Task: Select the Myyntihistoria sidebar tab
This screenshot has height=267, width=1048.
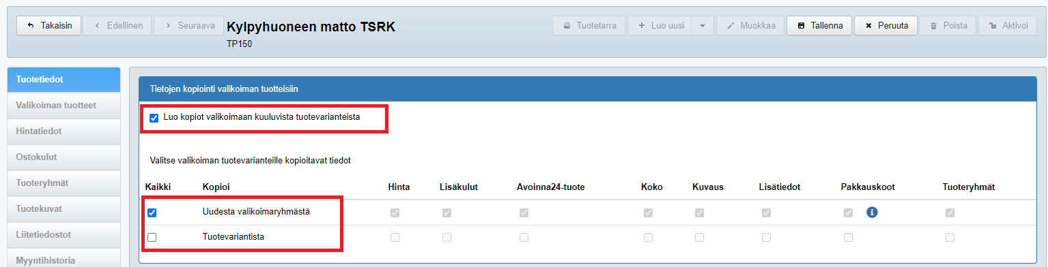Action: coord(63,260)
